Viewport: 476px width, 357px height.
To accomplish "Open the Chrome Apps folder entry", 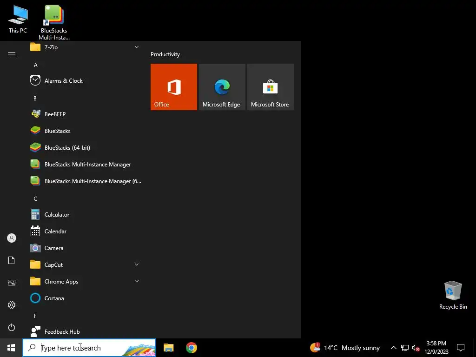I will [x=86, y=281].
